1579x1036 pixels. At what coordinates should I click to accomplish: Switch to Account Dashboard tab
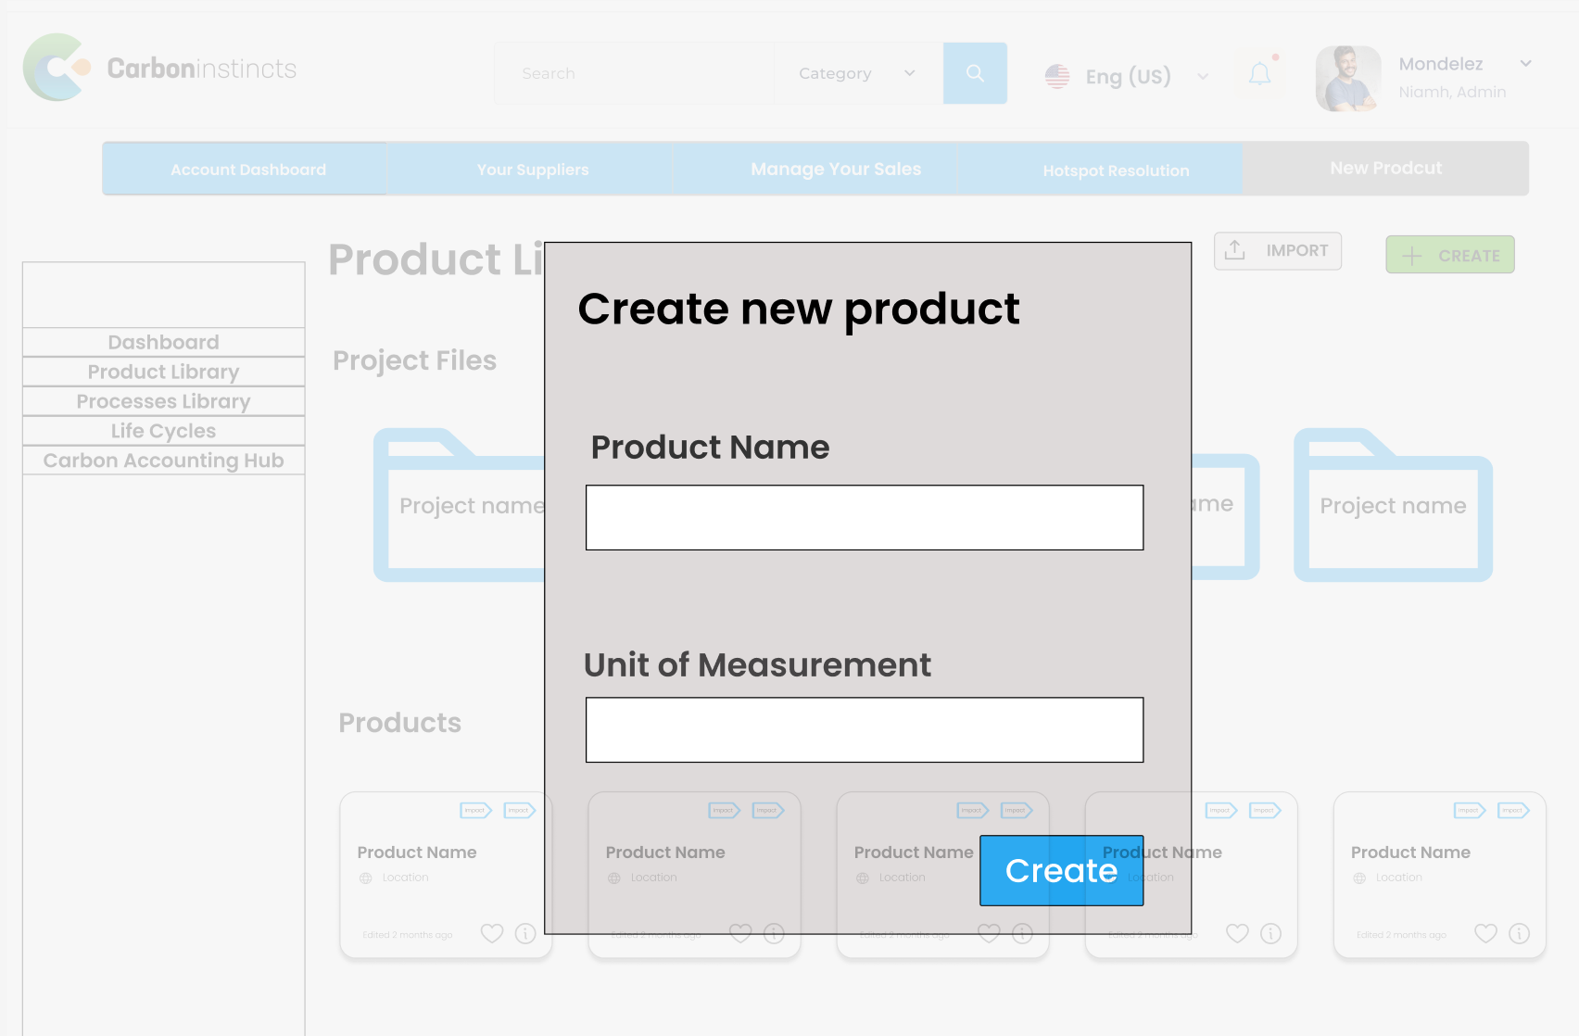(x=247, y=169)
